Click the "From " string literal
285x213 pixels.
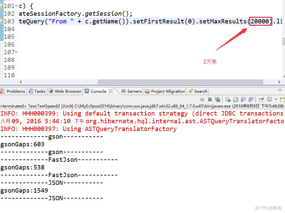pos(61,21)
